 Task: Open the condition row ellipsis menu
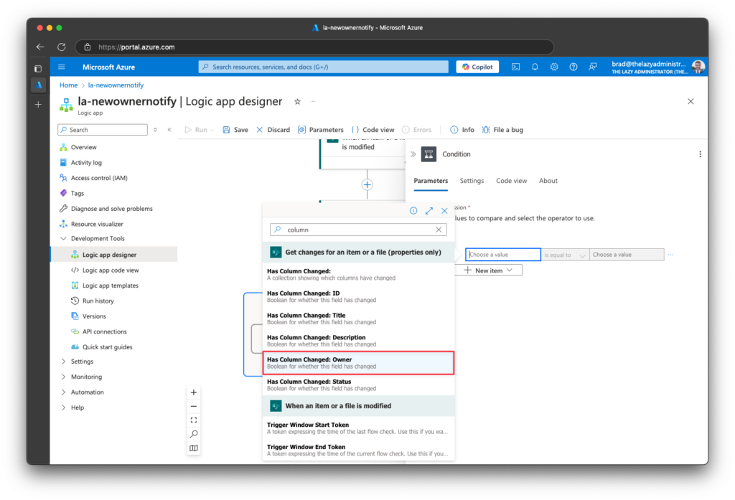tap(671, 255)
